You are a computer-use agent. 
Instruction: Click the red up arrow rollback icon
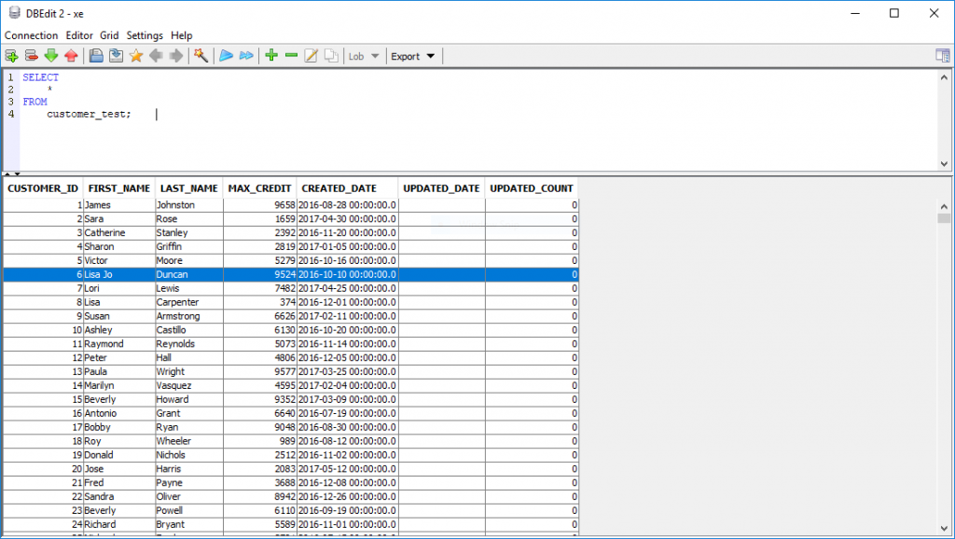coord(71,56)
